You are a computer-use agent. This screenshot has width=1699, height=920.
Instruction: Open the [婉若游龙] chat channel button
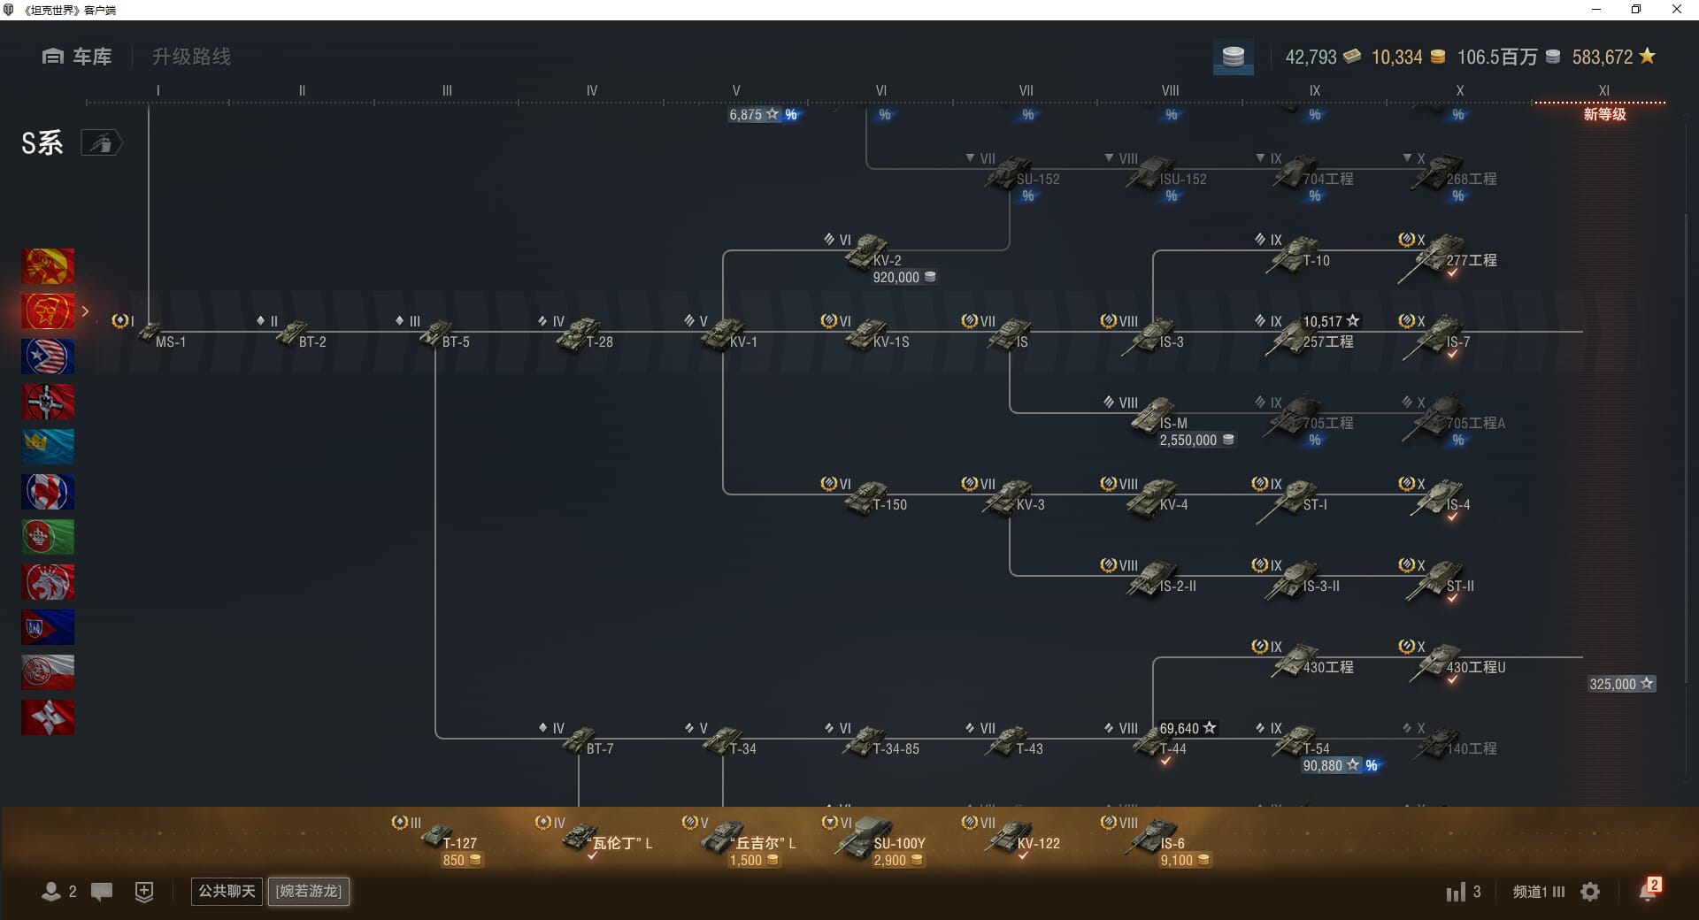[x=309, y=891]
